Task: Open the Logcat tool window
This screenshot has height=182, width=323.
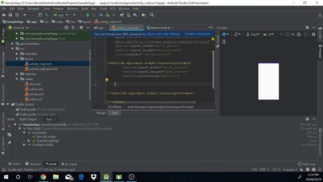Action: click(70, 164)
